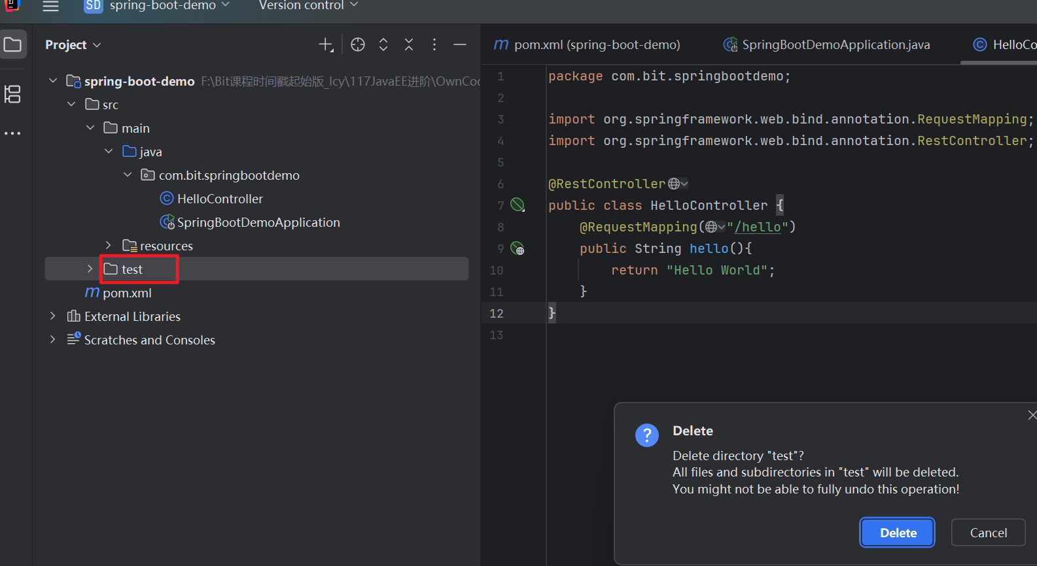Expand Scratches and Consoles node
Image resolution: width=1037 pixels, height=566 pixels.
(53, 339)
